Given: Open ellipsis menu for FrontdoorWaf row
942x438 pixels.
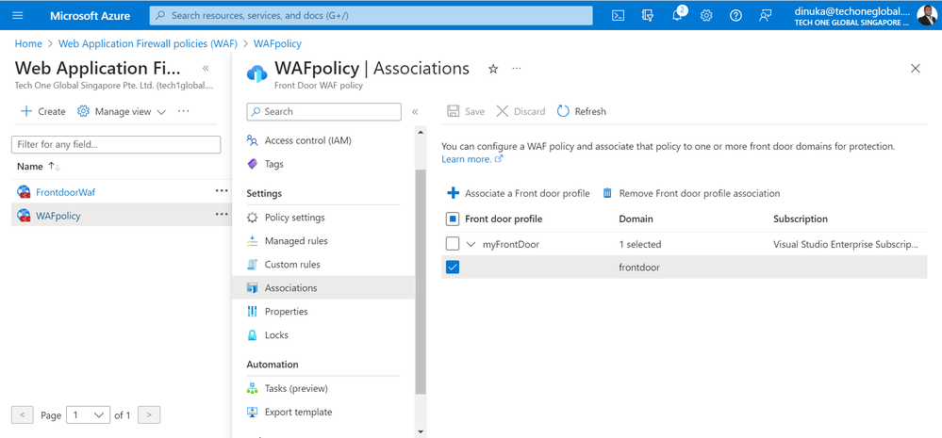Looking at the screenshot, I should point(222,191).
